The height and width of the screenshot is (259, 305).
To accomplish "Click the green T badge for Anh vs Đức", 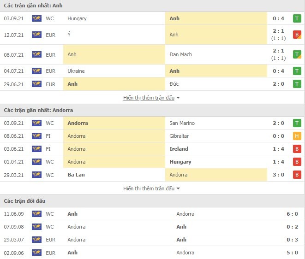I will (x=297, y=84).
